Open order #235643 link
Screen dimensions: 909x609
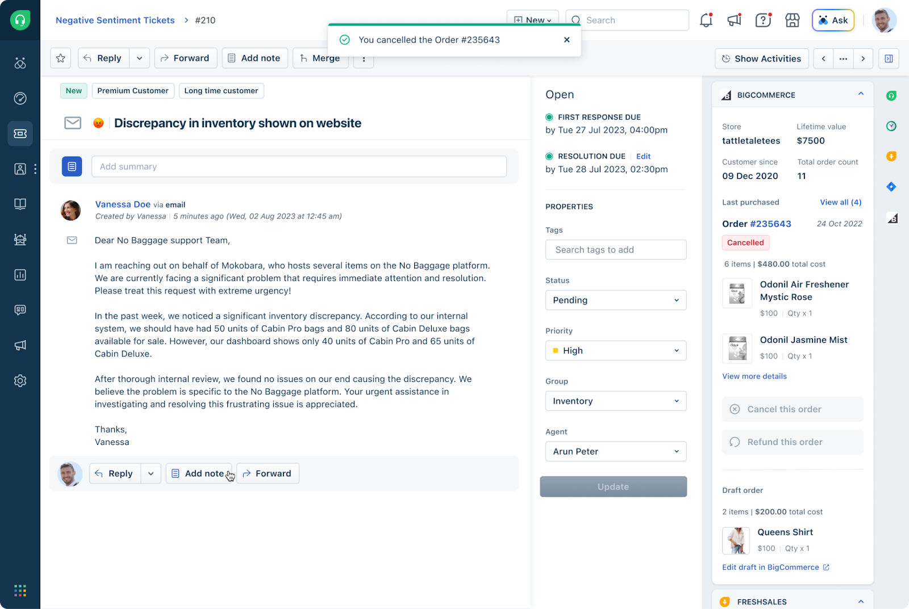click(x=770, y=224)
